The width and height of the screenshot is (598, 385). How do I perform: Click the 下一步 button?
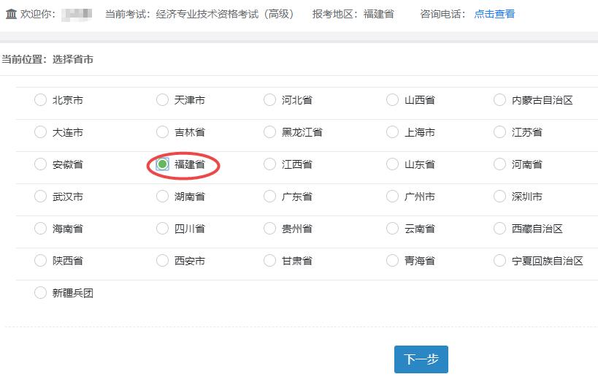[421, 359]
